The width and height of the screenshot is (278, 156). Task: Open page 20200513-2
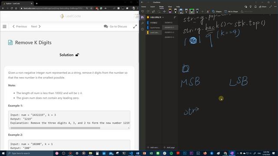[170, 32]
